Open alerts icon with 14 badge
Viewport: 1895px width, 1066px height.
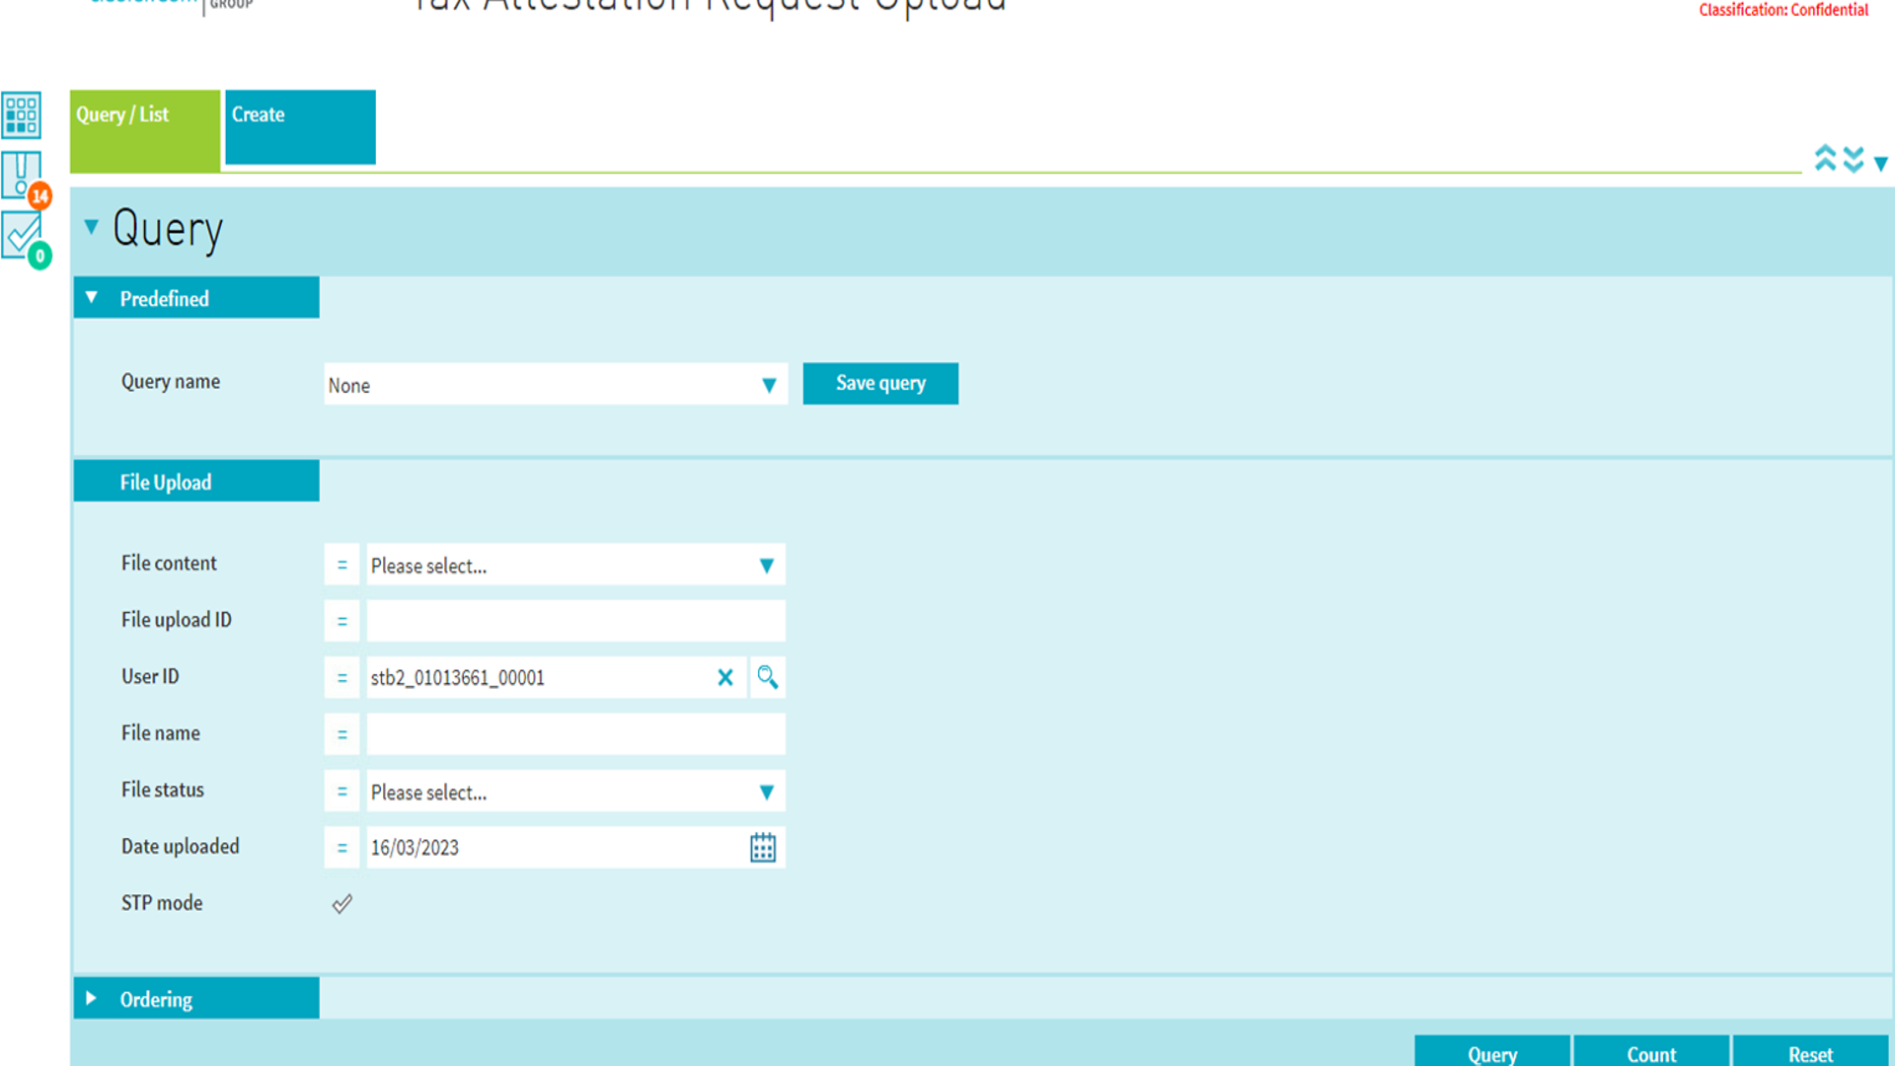[22, 175]
